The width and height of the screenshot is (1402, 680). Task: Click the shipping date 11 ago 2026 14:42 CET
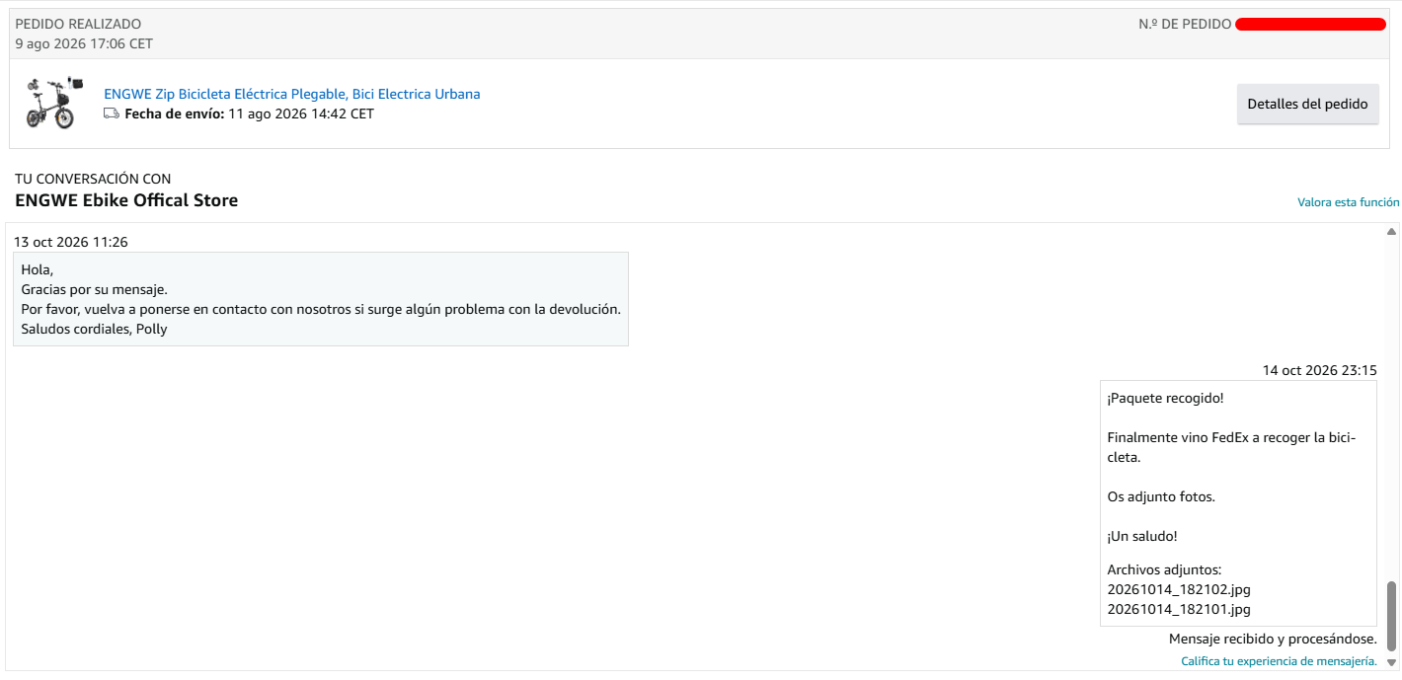301,113
